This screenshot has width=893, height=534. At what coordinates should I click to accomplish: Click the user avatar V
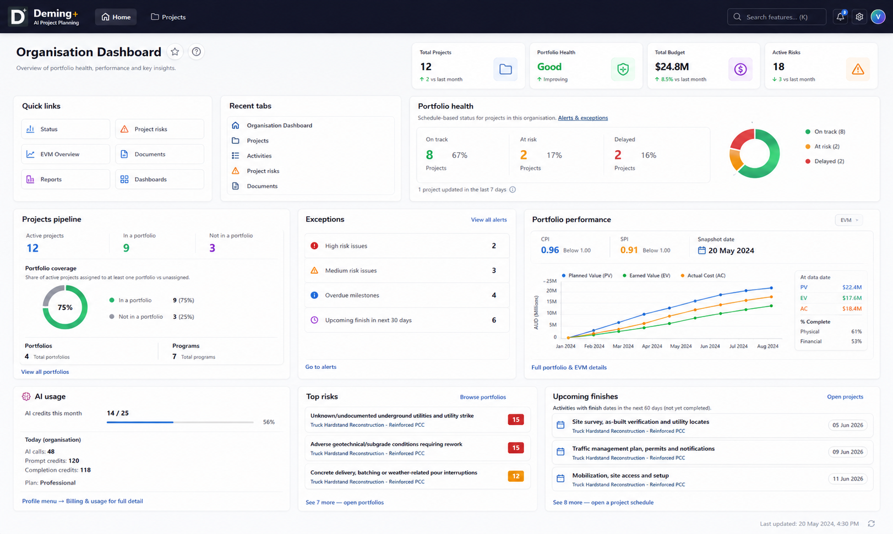[x=878, y=17]
